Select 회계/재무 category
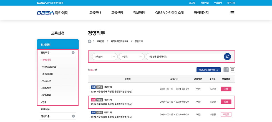Image resolution: width=272 pixels, height=122 pixels. click(x=46, y=88)
